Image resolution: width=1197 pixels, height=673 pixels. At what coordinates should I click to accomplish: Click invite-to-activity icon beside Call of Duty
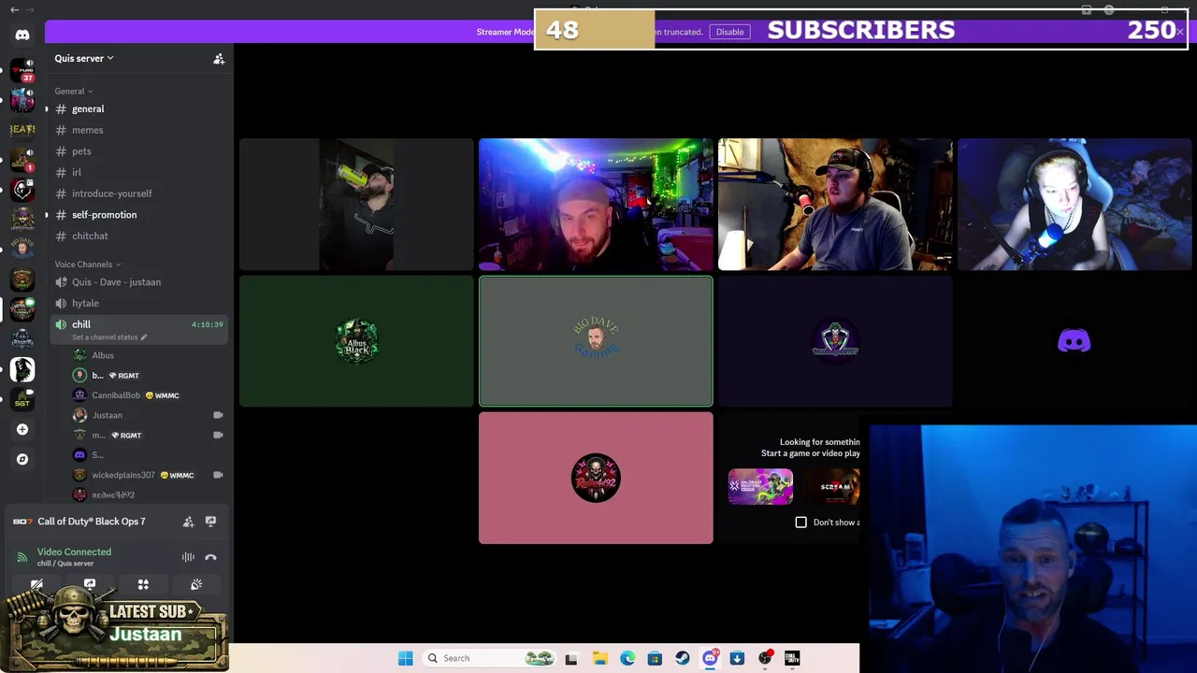188,522
